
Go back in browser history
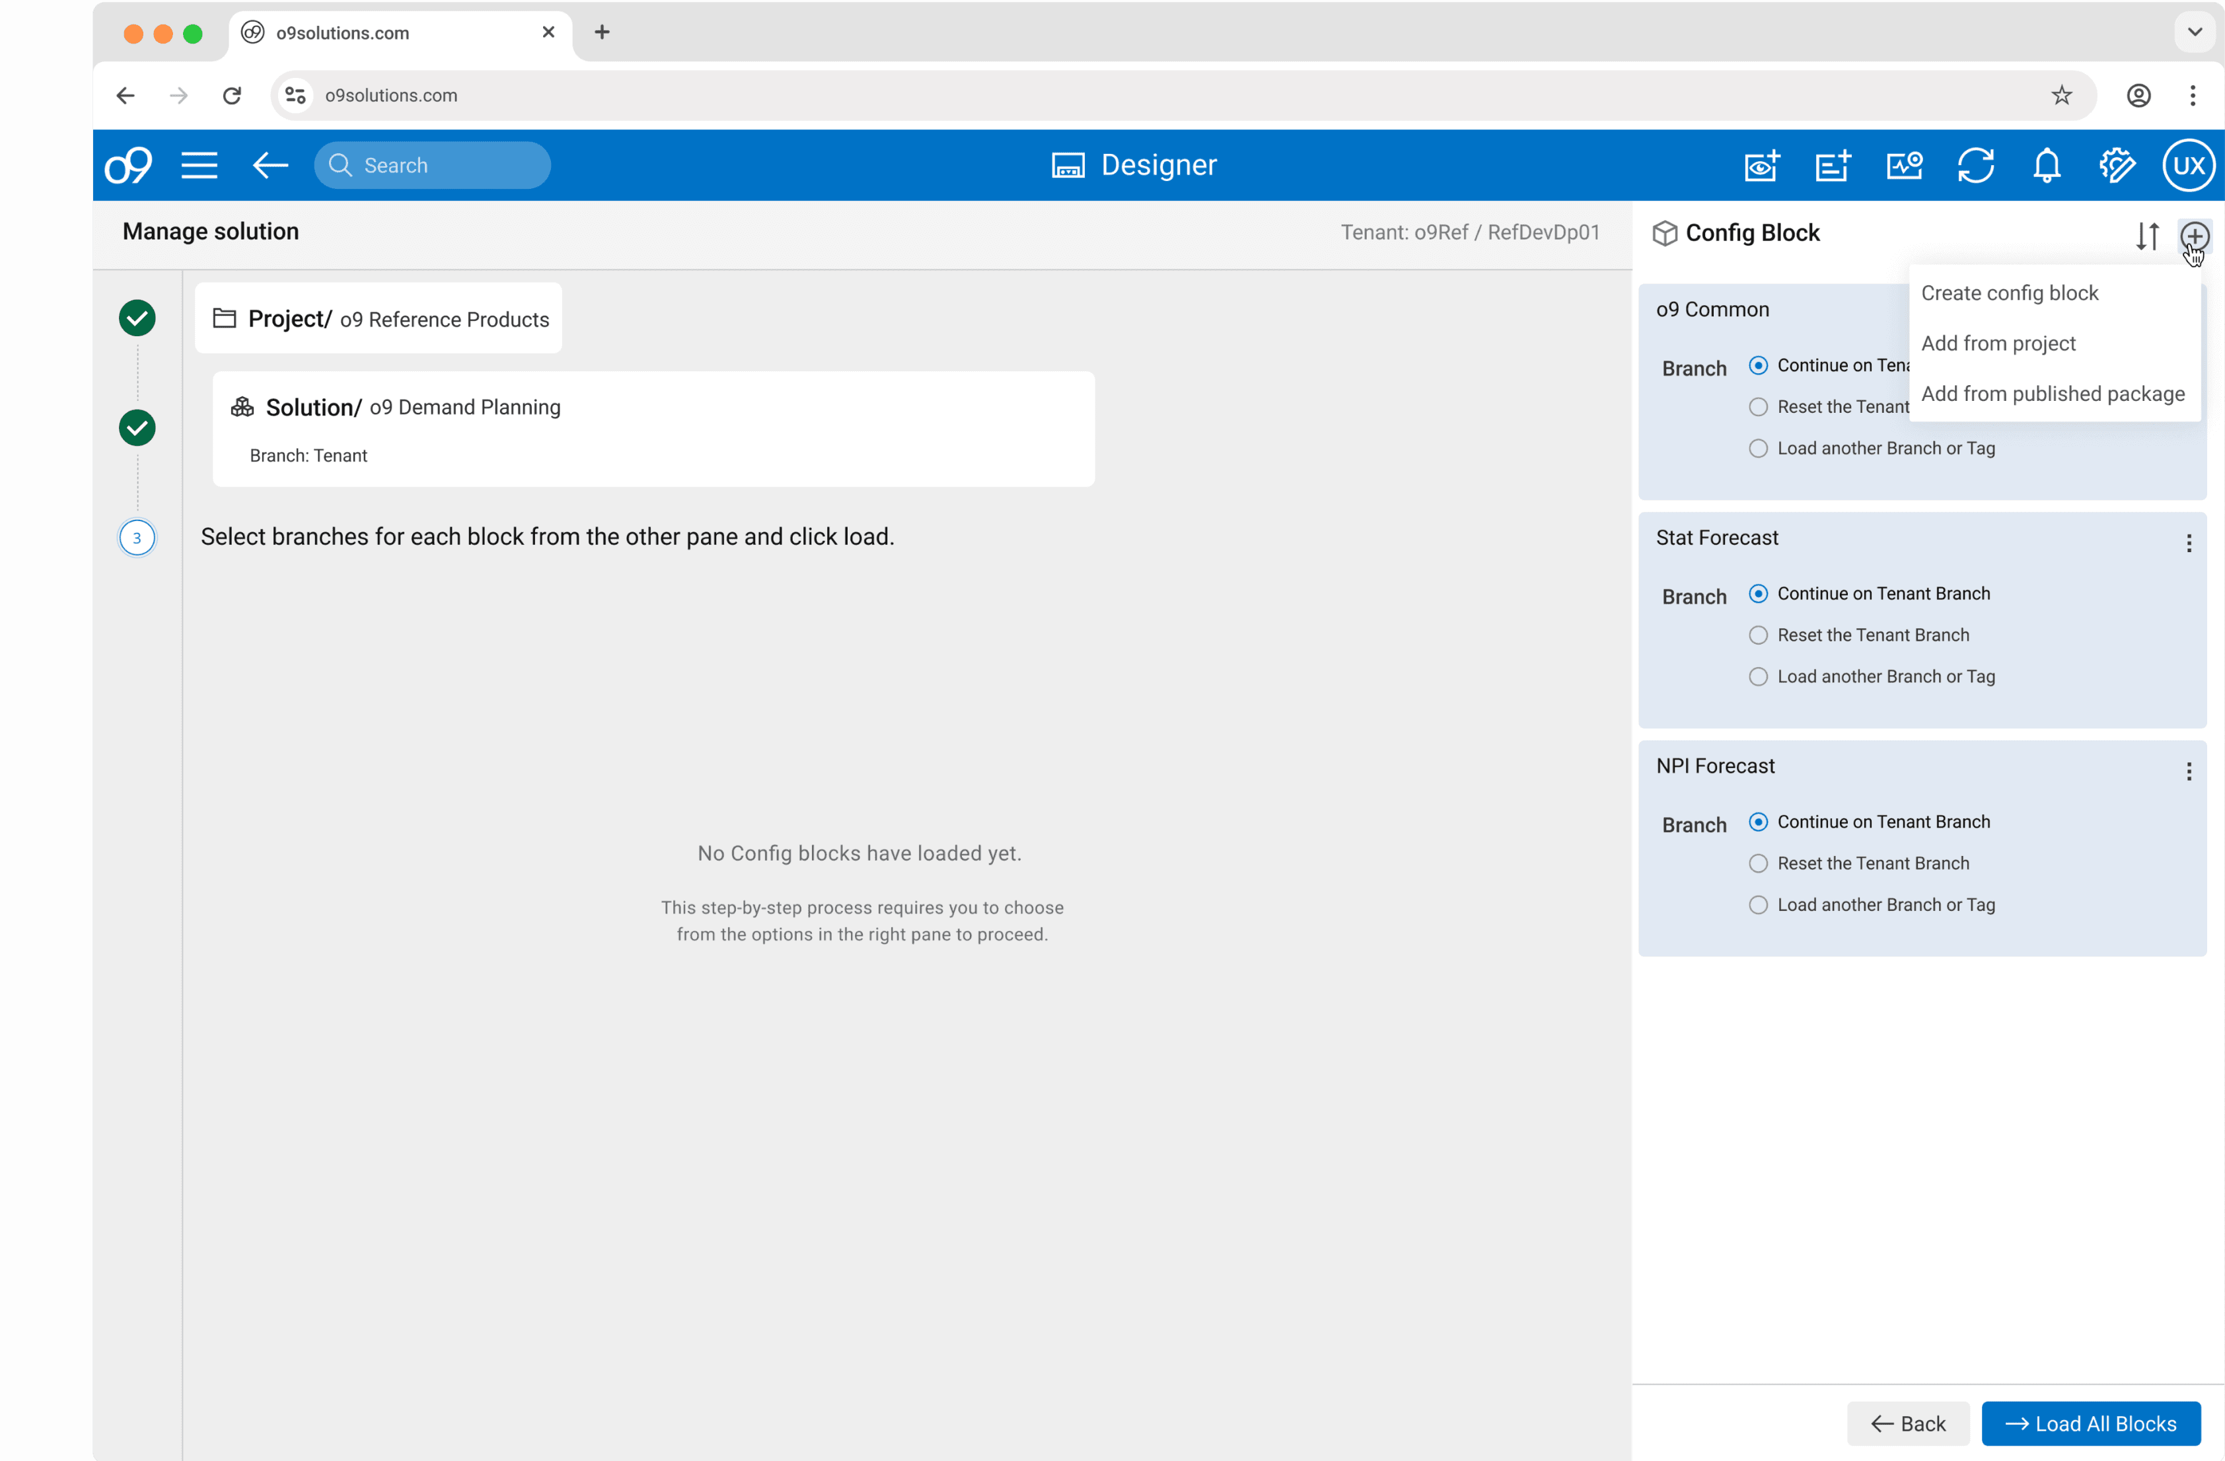[126, 95]
